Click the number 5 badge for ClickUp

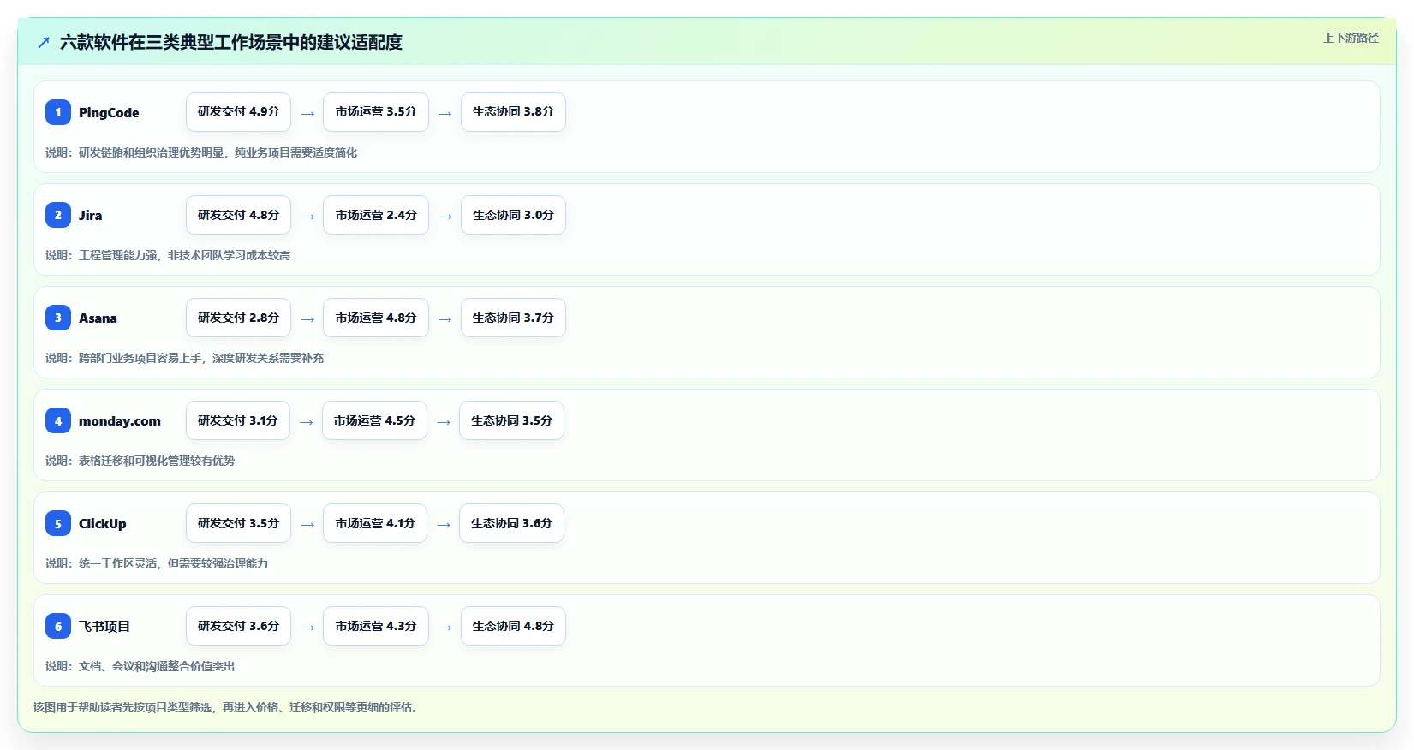point(58,523)
